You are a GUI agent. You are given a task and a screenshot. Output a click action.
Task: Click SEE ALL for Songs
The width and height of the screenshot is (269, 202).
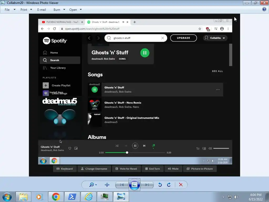pos(217,71)
